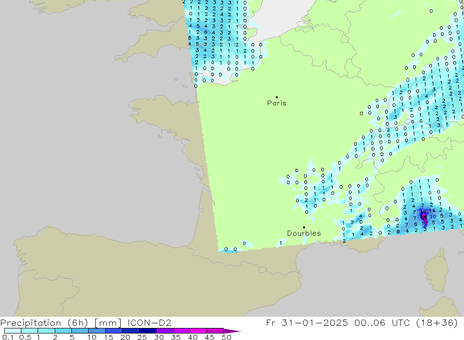The width and height of the screenshot is (464, 340).
Task: Click the 'Fr 31-01-2025' date text
Action: click(307, 322)
